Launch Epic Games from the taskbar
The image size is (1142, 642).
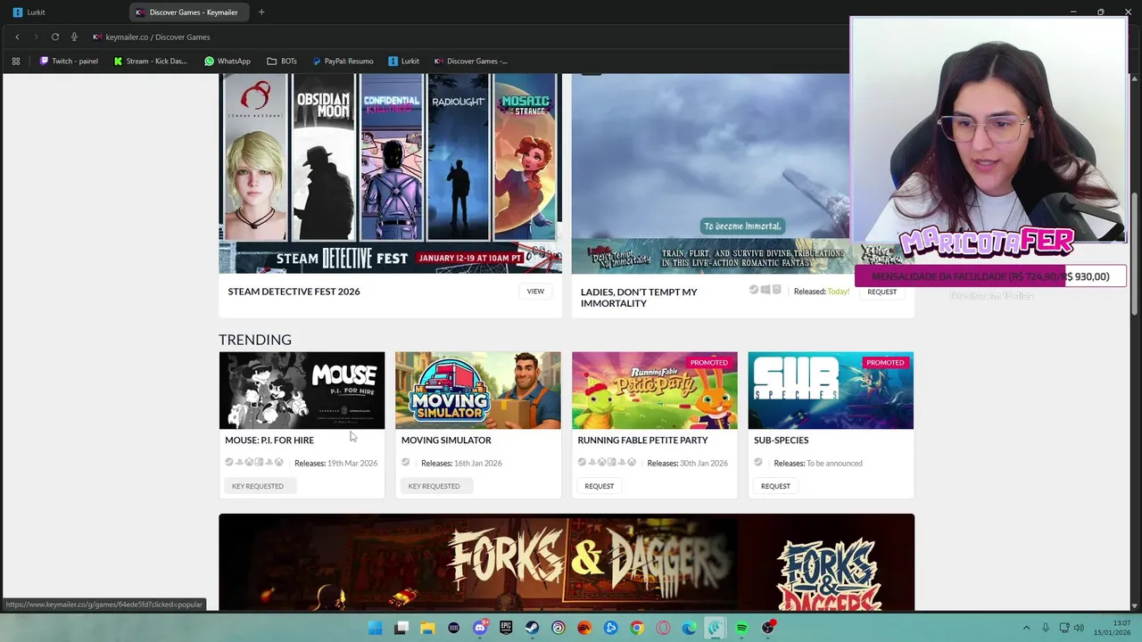(x=506, y=628)
